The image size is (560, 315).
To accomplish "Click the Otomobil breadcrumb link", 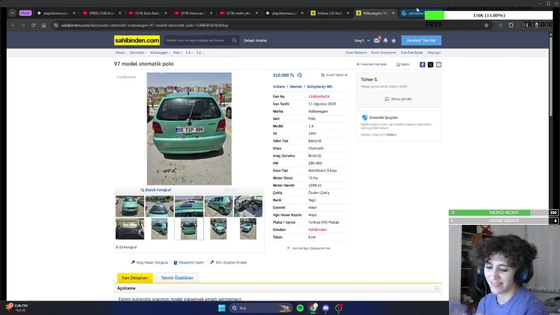I will tap(137, 52).
